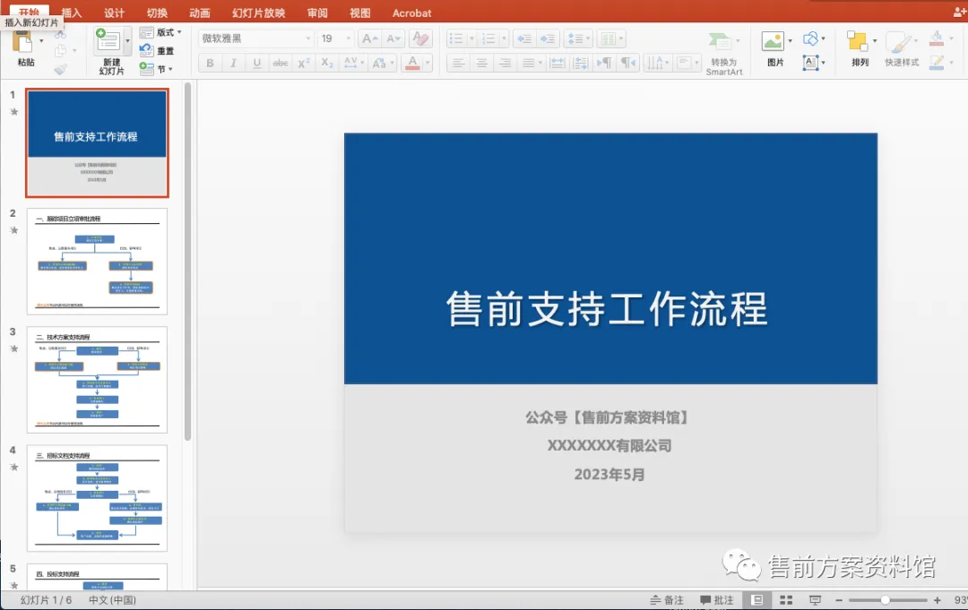Switch to the Review (审阅) tab
968x610 pixels.
(317, 13)
